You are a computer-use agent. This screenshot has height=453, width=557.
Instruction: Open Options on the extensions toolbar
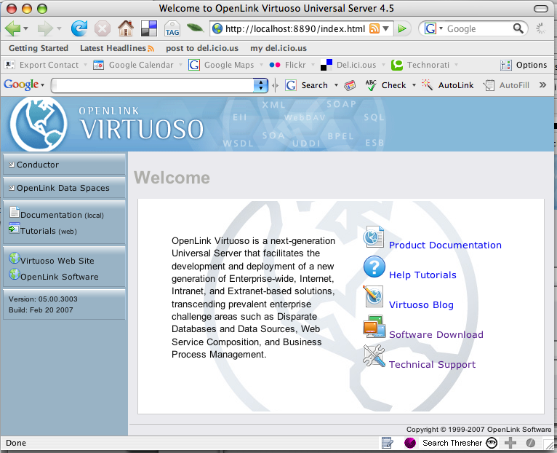pyautogui.click(x=524, y=65)
